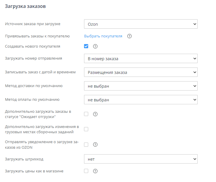This screenshot has height=182, width=216.
Task: Expand the Метод доставки по умолчанию dropdown
Action: point(141,86)
